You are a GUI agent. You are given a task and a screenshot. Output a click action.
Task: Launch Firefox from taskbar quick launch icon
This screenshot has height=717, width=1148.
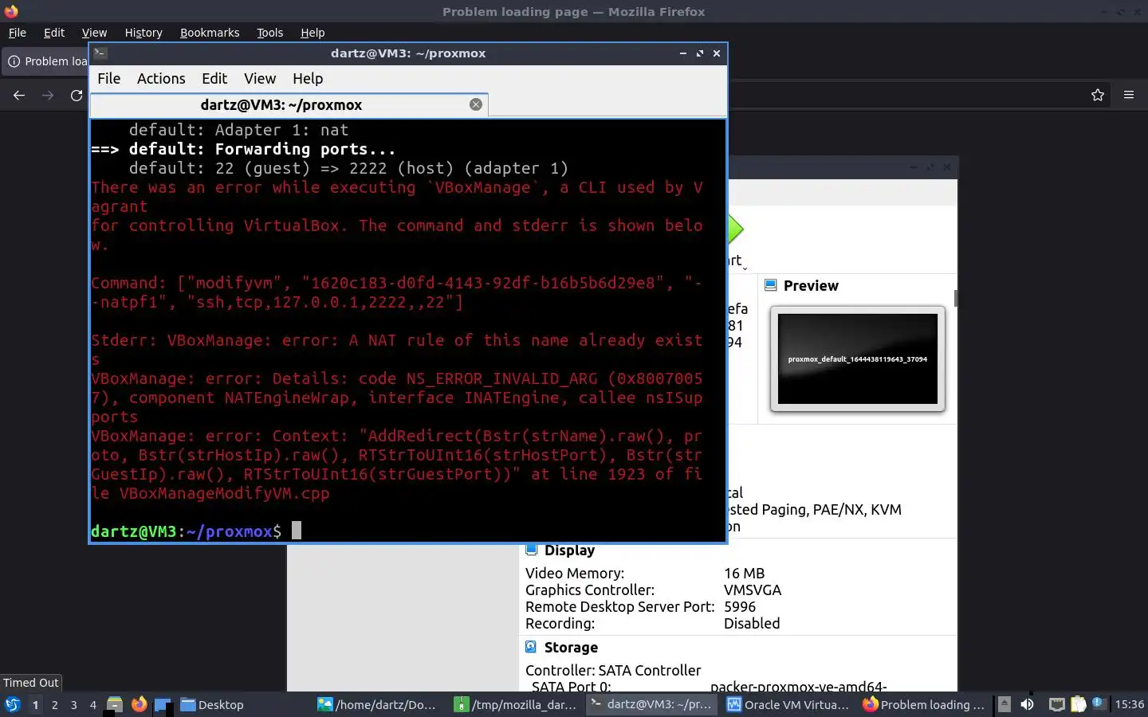(x=139, y=704)
